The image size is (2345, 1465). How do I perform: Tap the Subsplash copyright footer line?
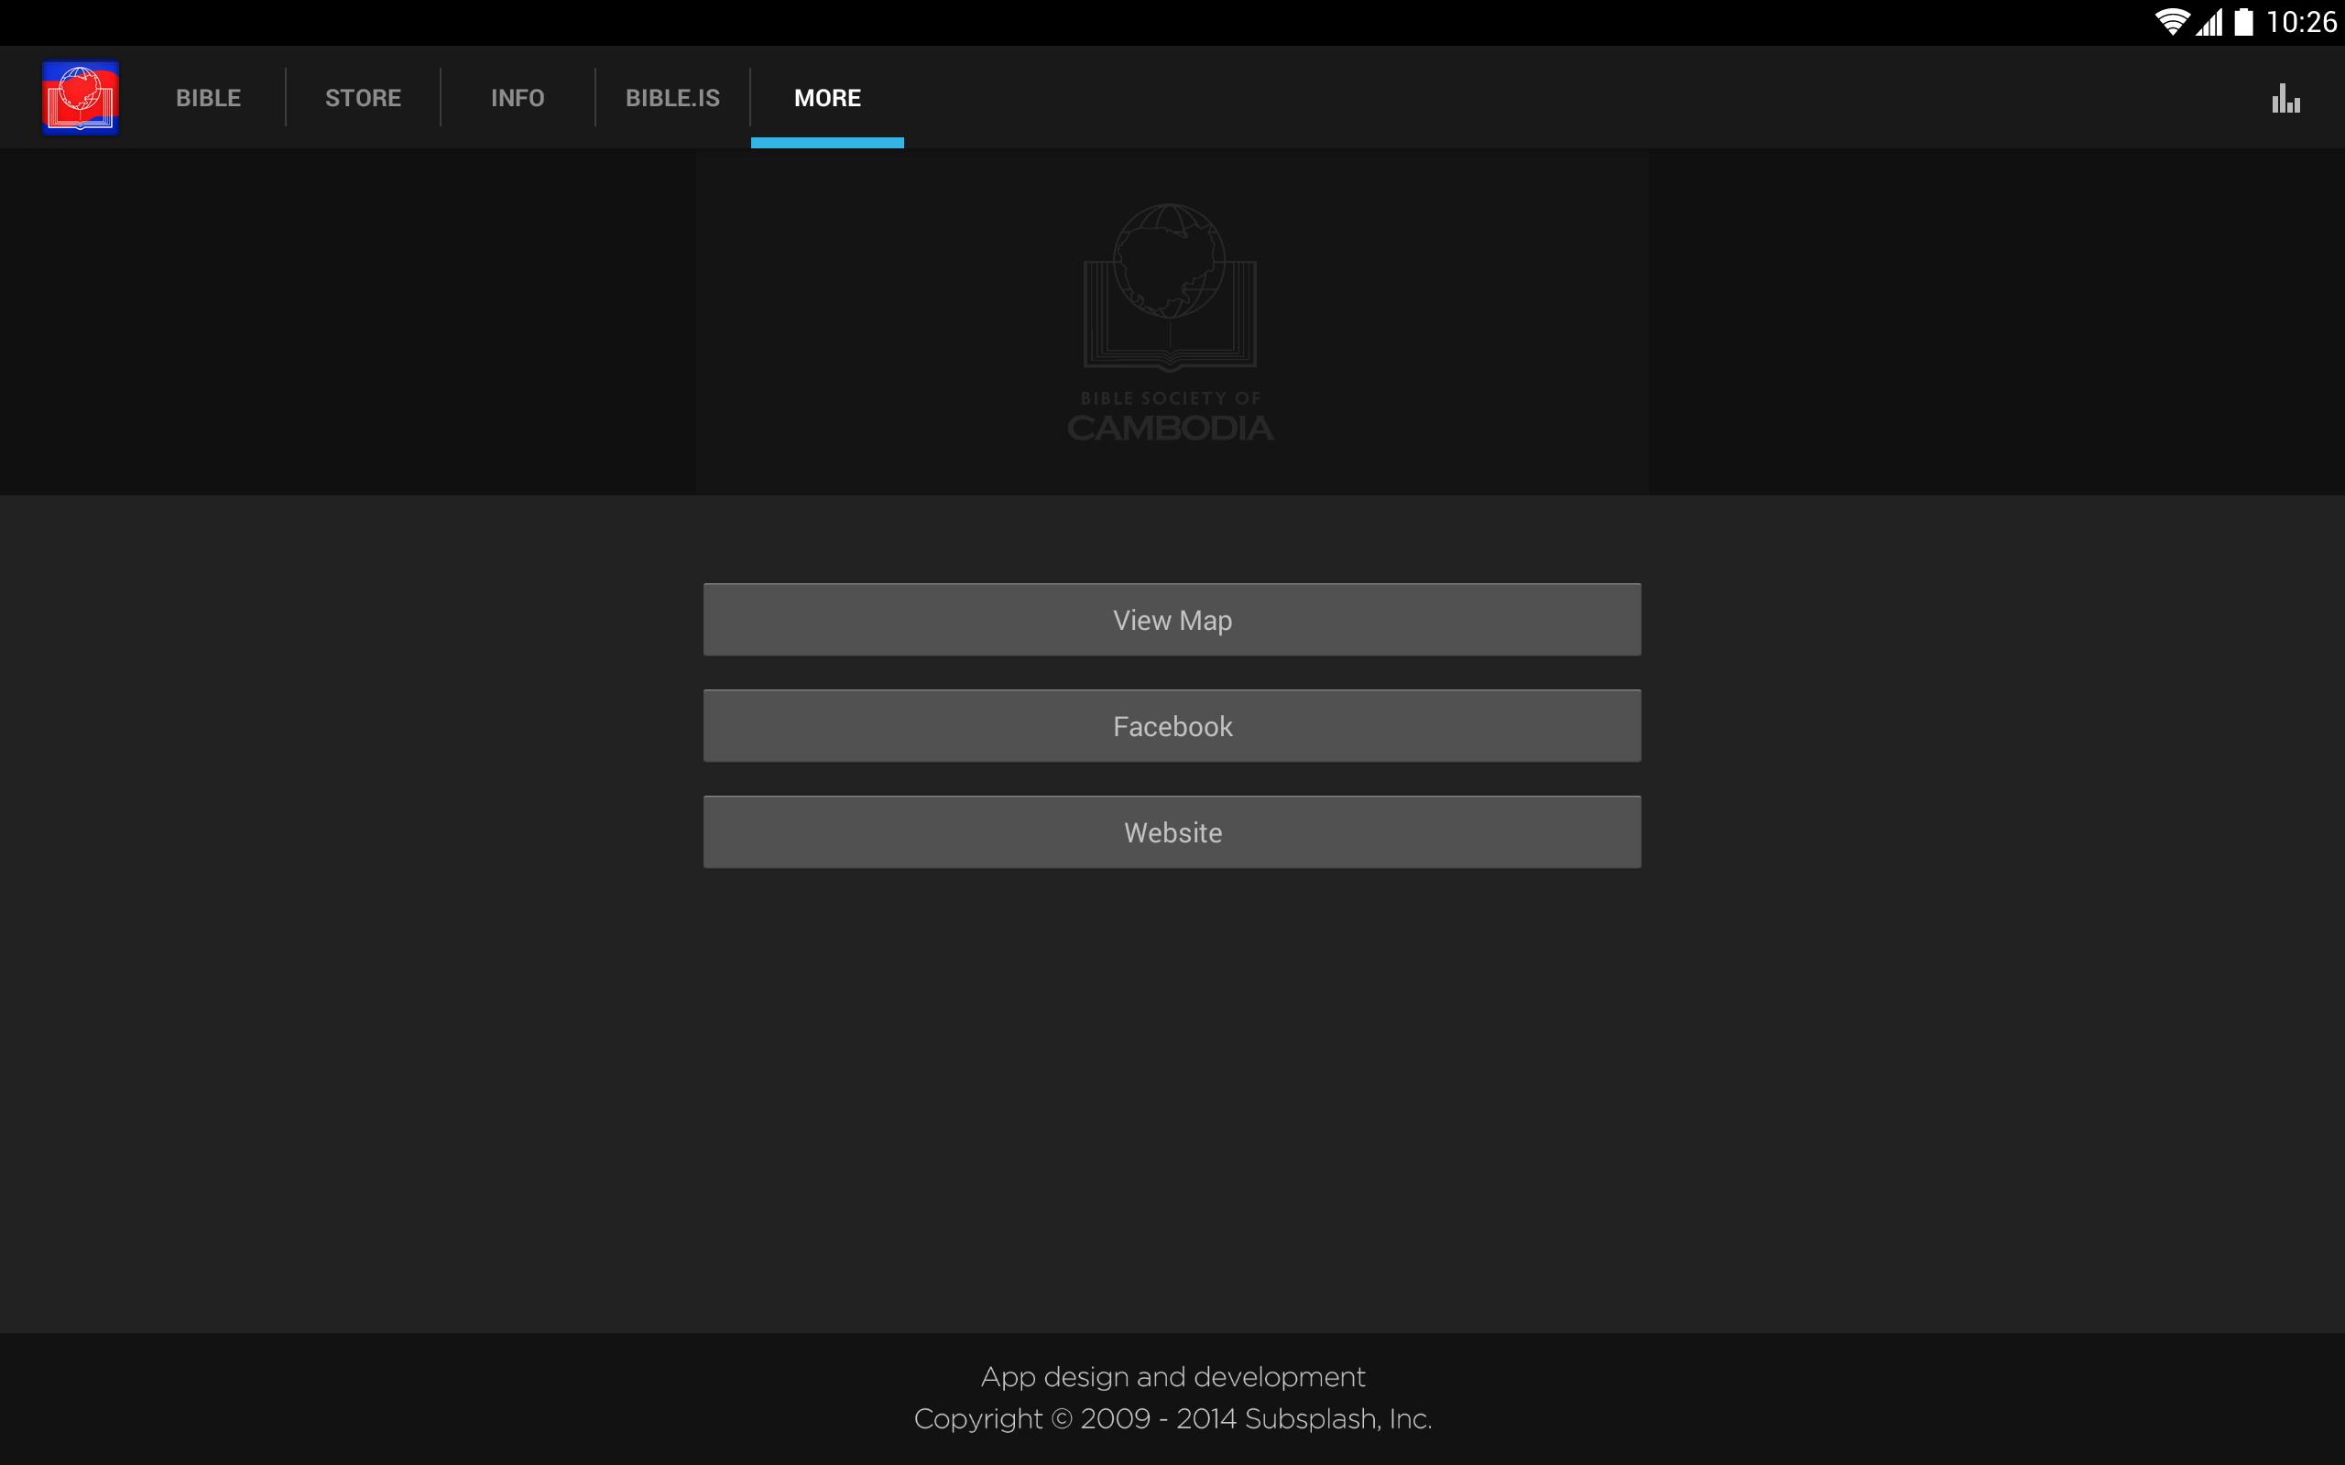1172,1418
